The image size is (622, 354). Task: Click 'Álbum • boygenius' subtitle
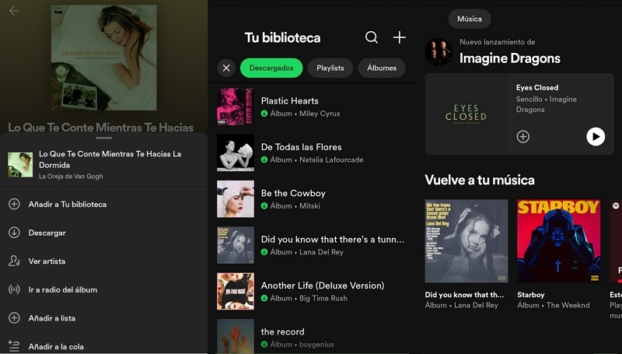302,344
